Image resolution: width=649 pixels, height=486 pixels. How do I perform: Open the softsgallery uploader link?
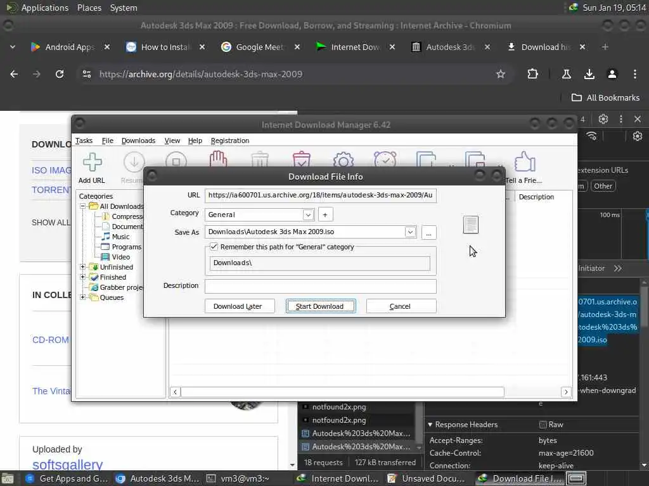[x=67, y=464]
